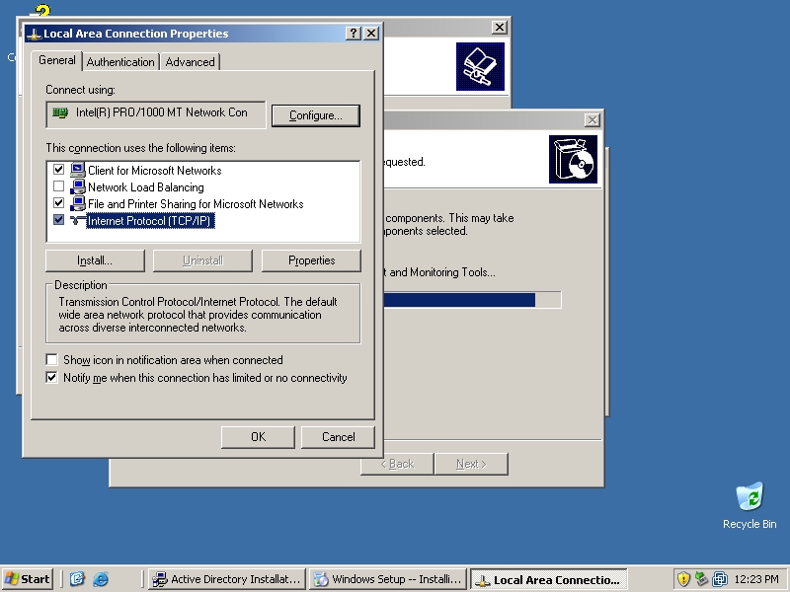Click the File and Printer Sharing icon
Image resolution: width=790 pixels, height=592 pixels.
(x=78, y=204)
